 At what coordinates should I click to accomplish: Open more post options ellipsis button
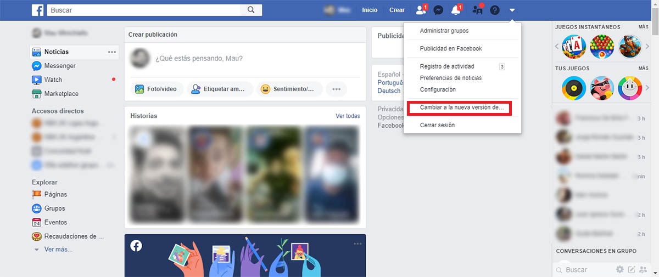(337, 89)
